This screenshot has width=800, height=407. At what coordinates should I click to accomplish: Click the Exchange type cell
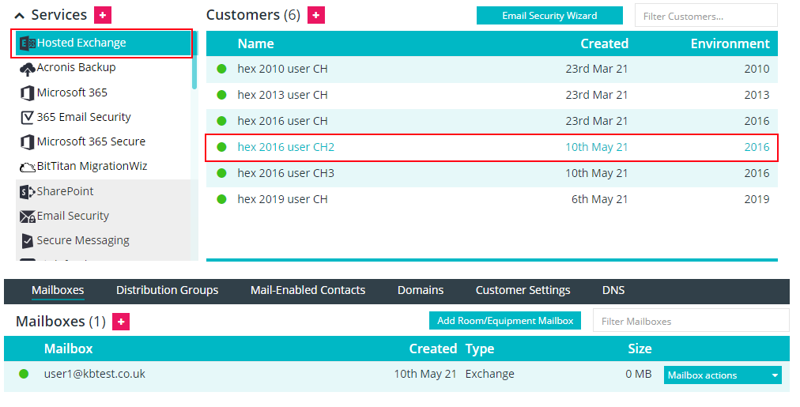(490, 375)
